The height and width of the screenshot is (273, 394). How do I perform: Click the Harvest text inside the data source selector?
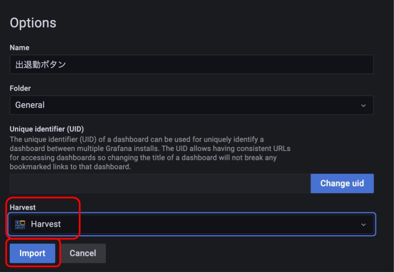click(x=46, y=224)
